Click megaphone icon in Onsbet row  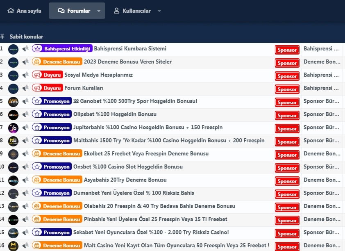pyautogui.click(x=25, y=167)
